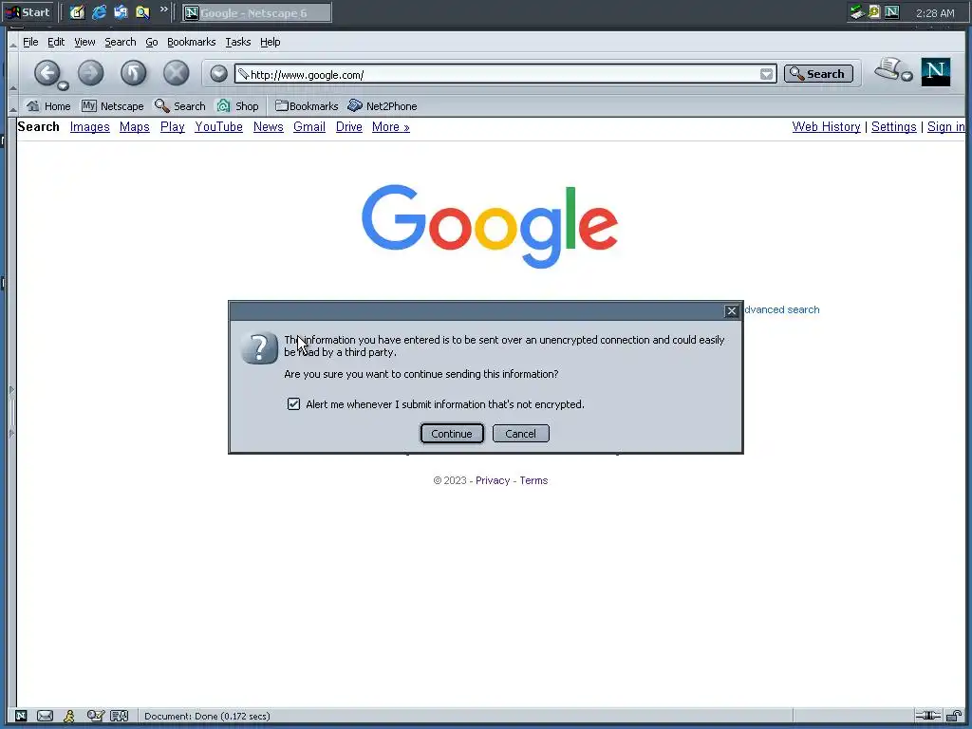
Task: Open the YouTube link
Action: click(x=219, y=127)
